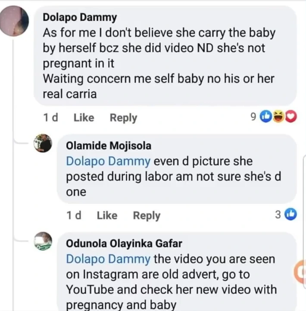Click Dolapo Dammy mention in Olamide's reply

click(x=108, y=162)
